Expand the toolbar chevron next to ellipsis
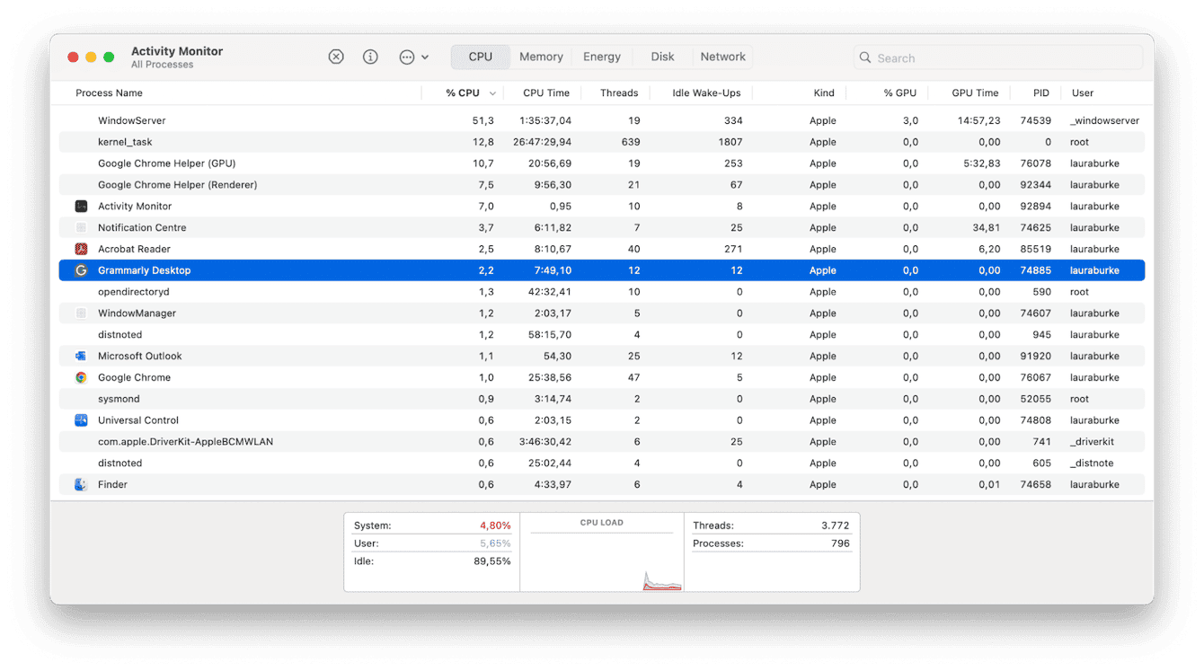 click(x=425, y=56)
